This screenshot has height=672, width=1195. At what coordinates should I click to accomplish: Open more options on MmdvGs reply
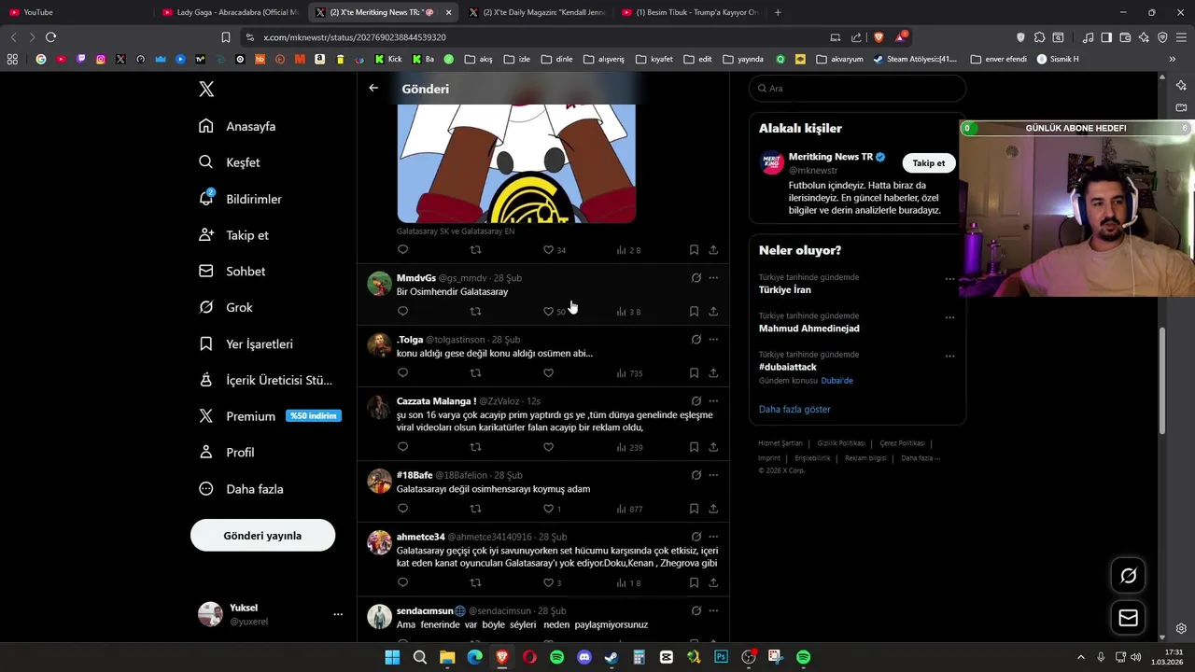pyautogui.click(x=713, y=278)
